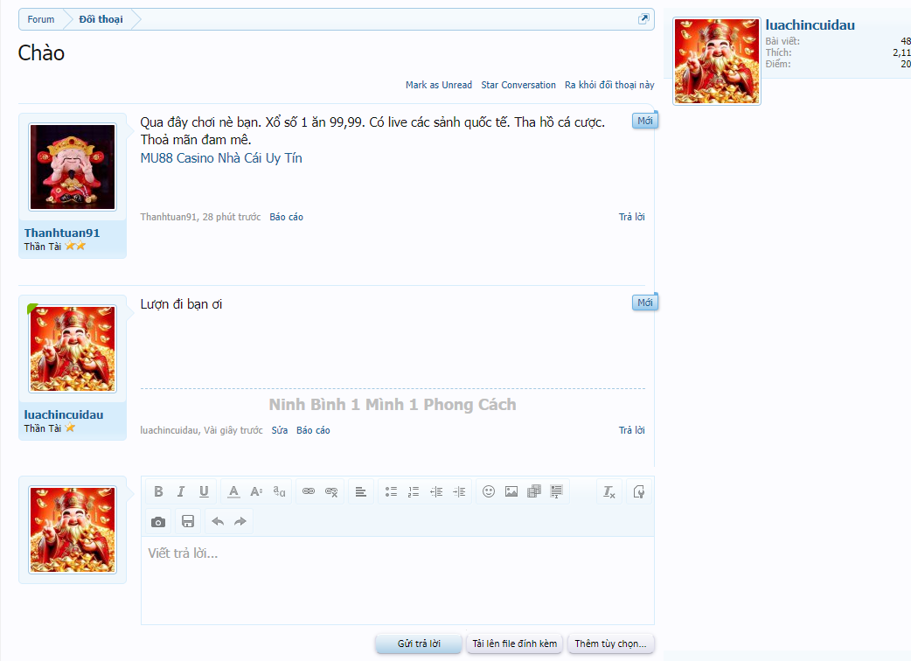Viewport: 911px width, 661px height.
Task: Insert a numbered ordered list
Action: (x=414, y=491)
